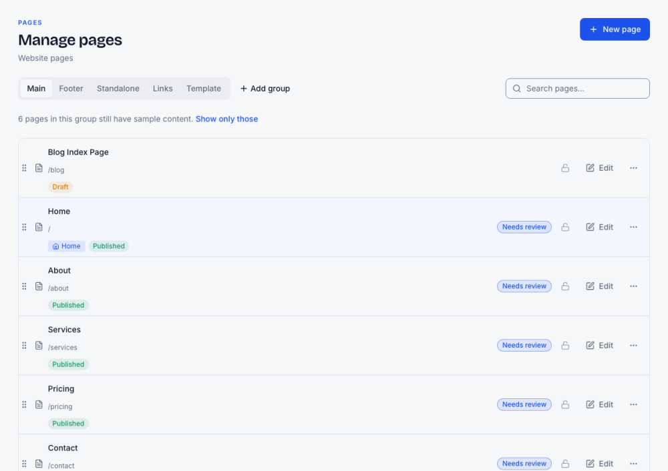Click the document icon in the Contact row
The image size is (668, 471).
click(x=39, y=464)
